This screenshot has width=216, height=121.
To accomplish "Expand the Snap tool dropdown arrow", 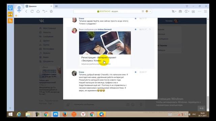I will [x=175, y=11].
